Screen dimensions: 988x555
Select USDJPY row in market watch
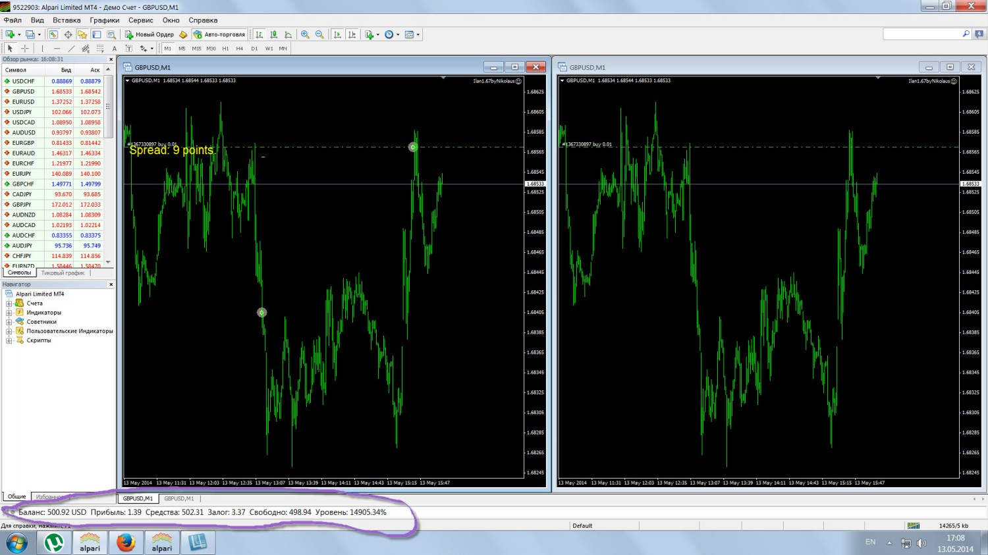(x=53, y=112)
